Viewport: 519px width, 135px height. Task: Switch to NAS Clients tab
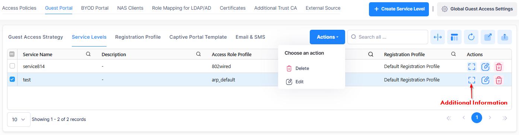(x=130, y=8)
